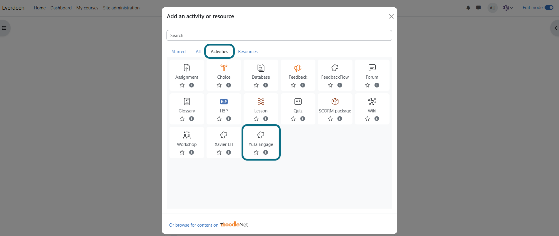View Forum activity information
This screenshot has height=236, width=559.
click(x=377, y=85)
